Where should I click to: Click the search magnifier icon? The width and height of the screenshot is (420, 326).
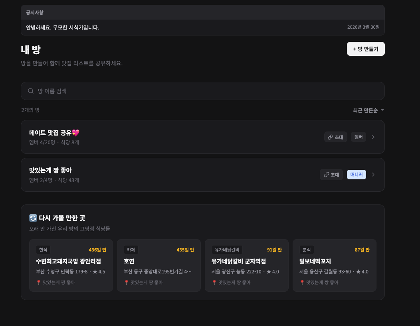click(31, 91)
